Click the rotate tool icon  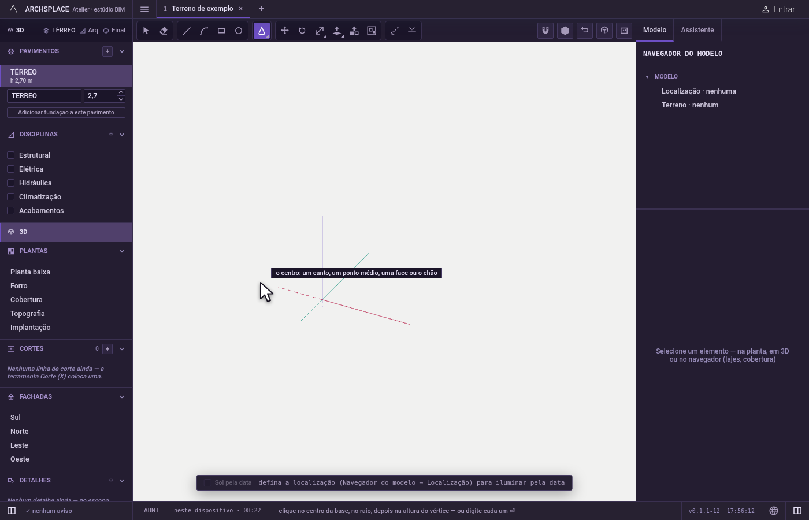[x=302, y=31]
